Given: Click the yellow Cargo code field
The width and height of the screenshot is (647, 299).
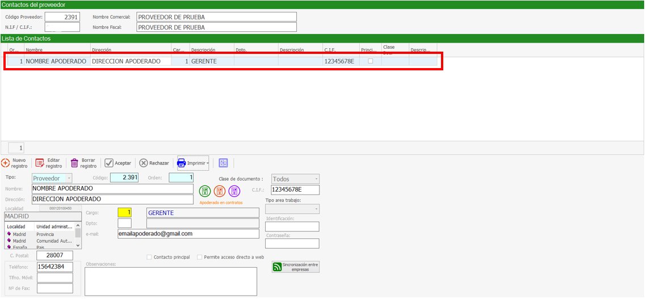Looking at the screenshot, I should (124, 213).
